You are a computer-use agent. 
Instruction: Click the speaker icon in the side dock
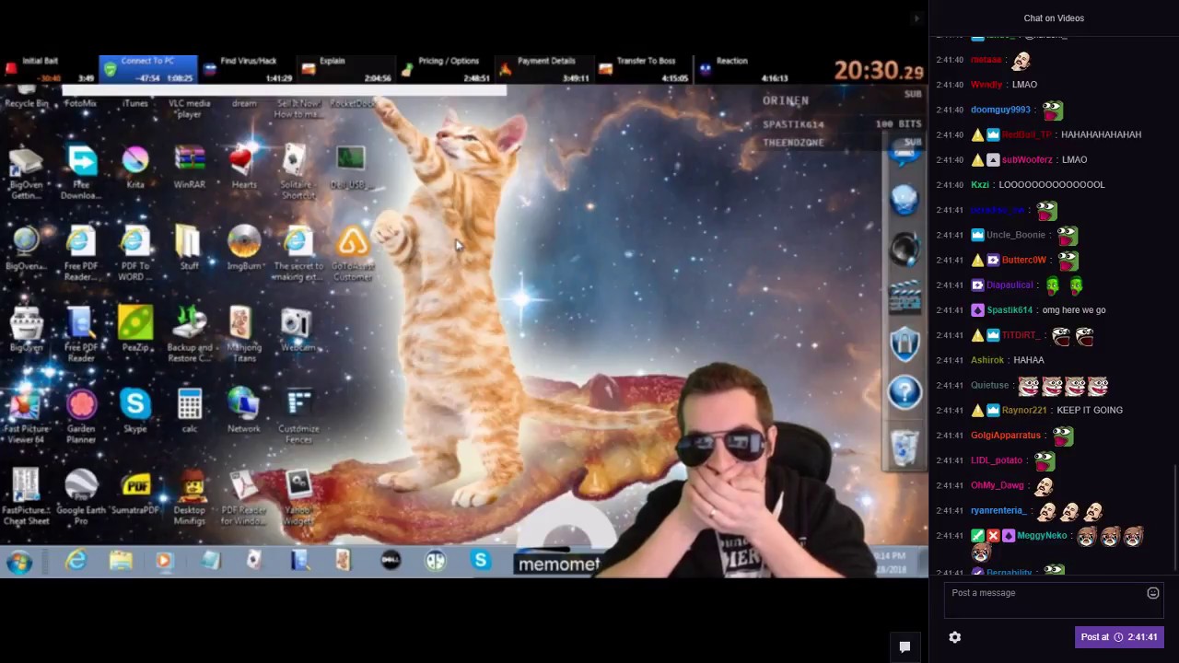(x=905, y=248)
